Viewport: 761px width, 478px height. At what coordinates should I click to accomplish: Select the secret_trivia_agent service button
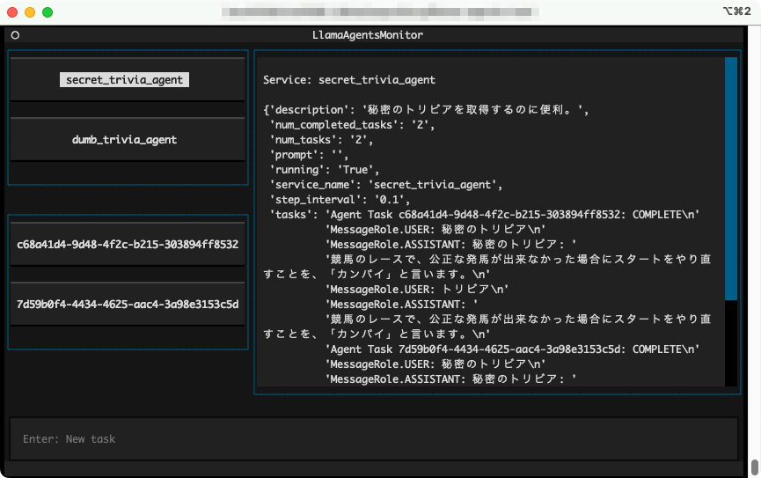pyautogui.click(x=128, y=79)
